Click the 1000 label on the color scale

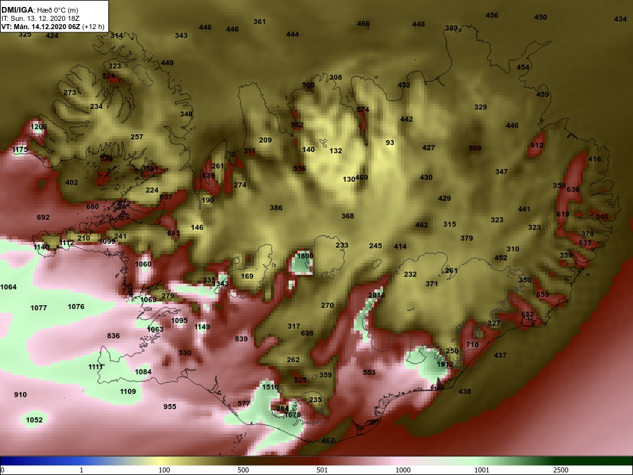point(403,470)
